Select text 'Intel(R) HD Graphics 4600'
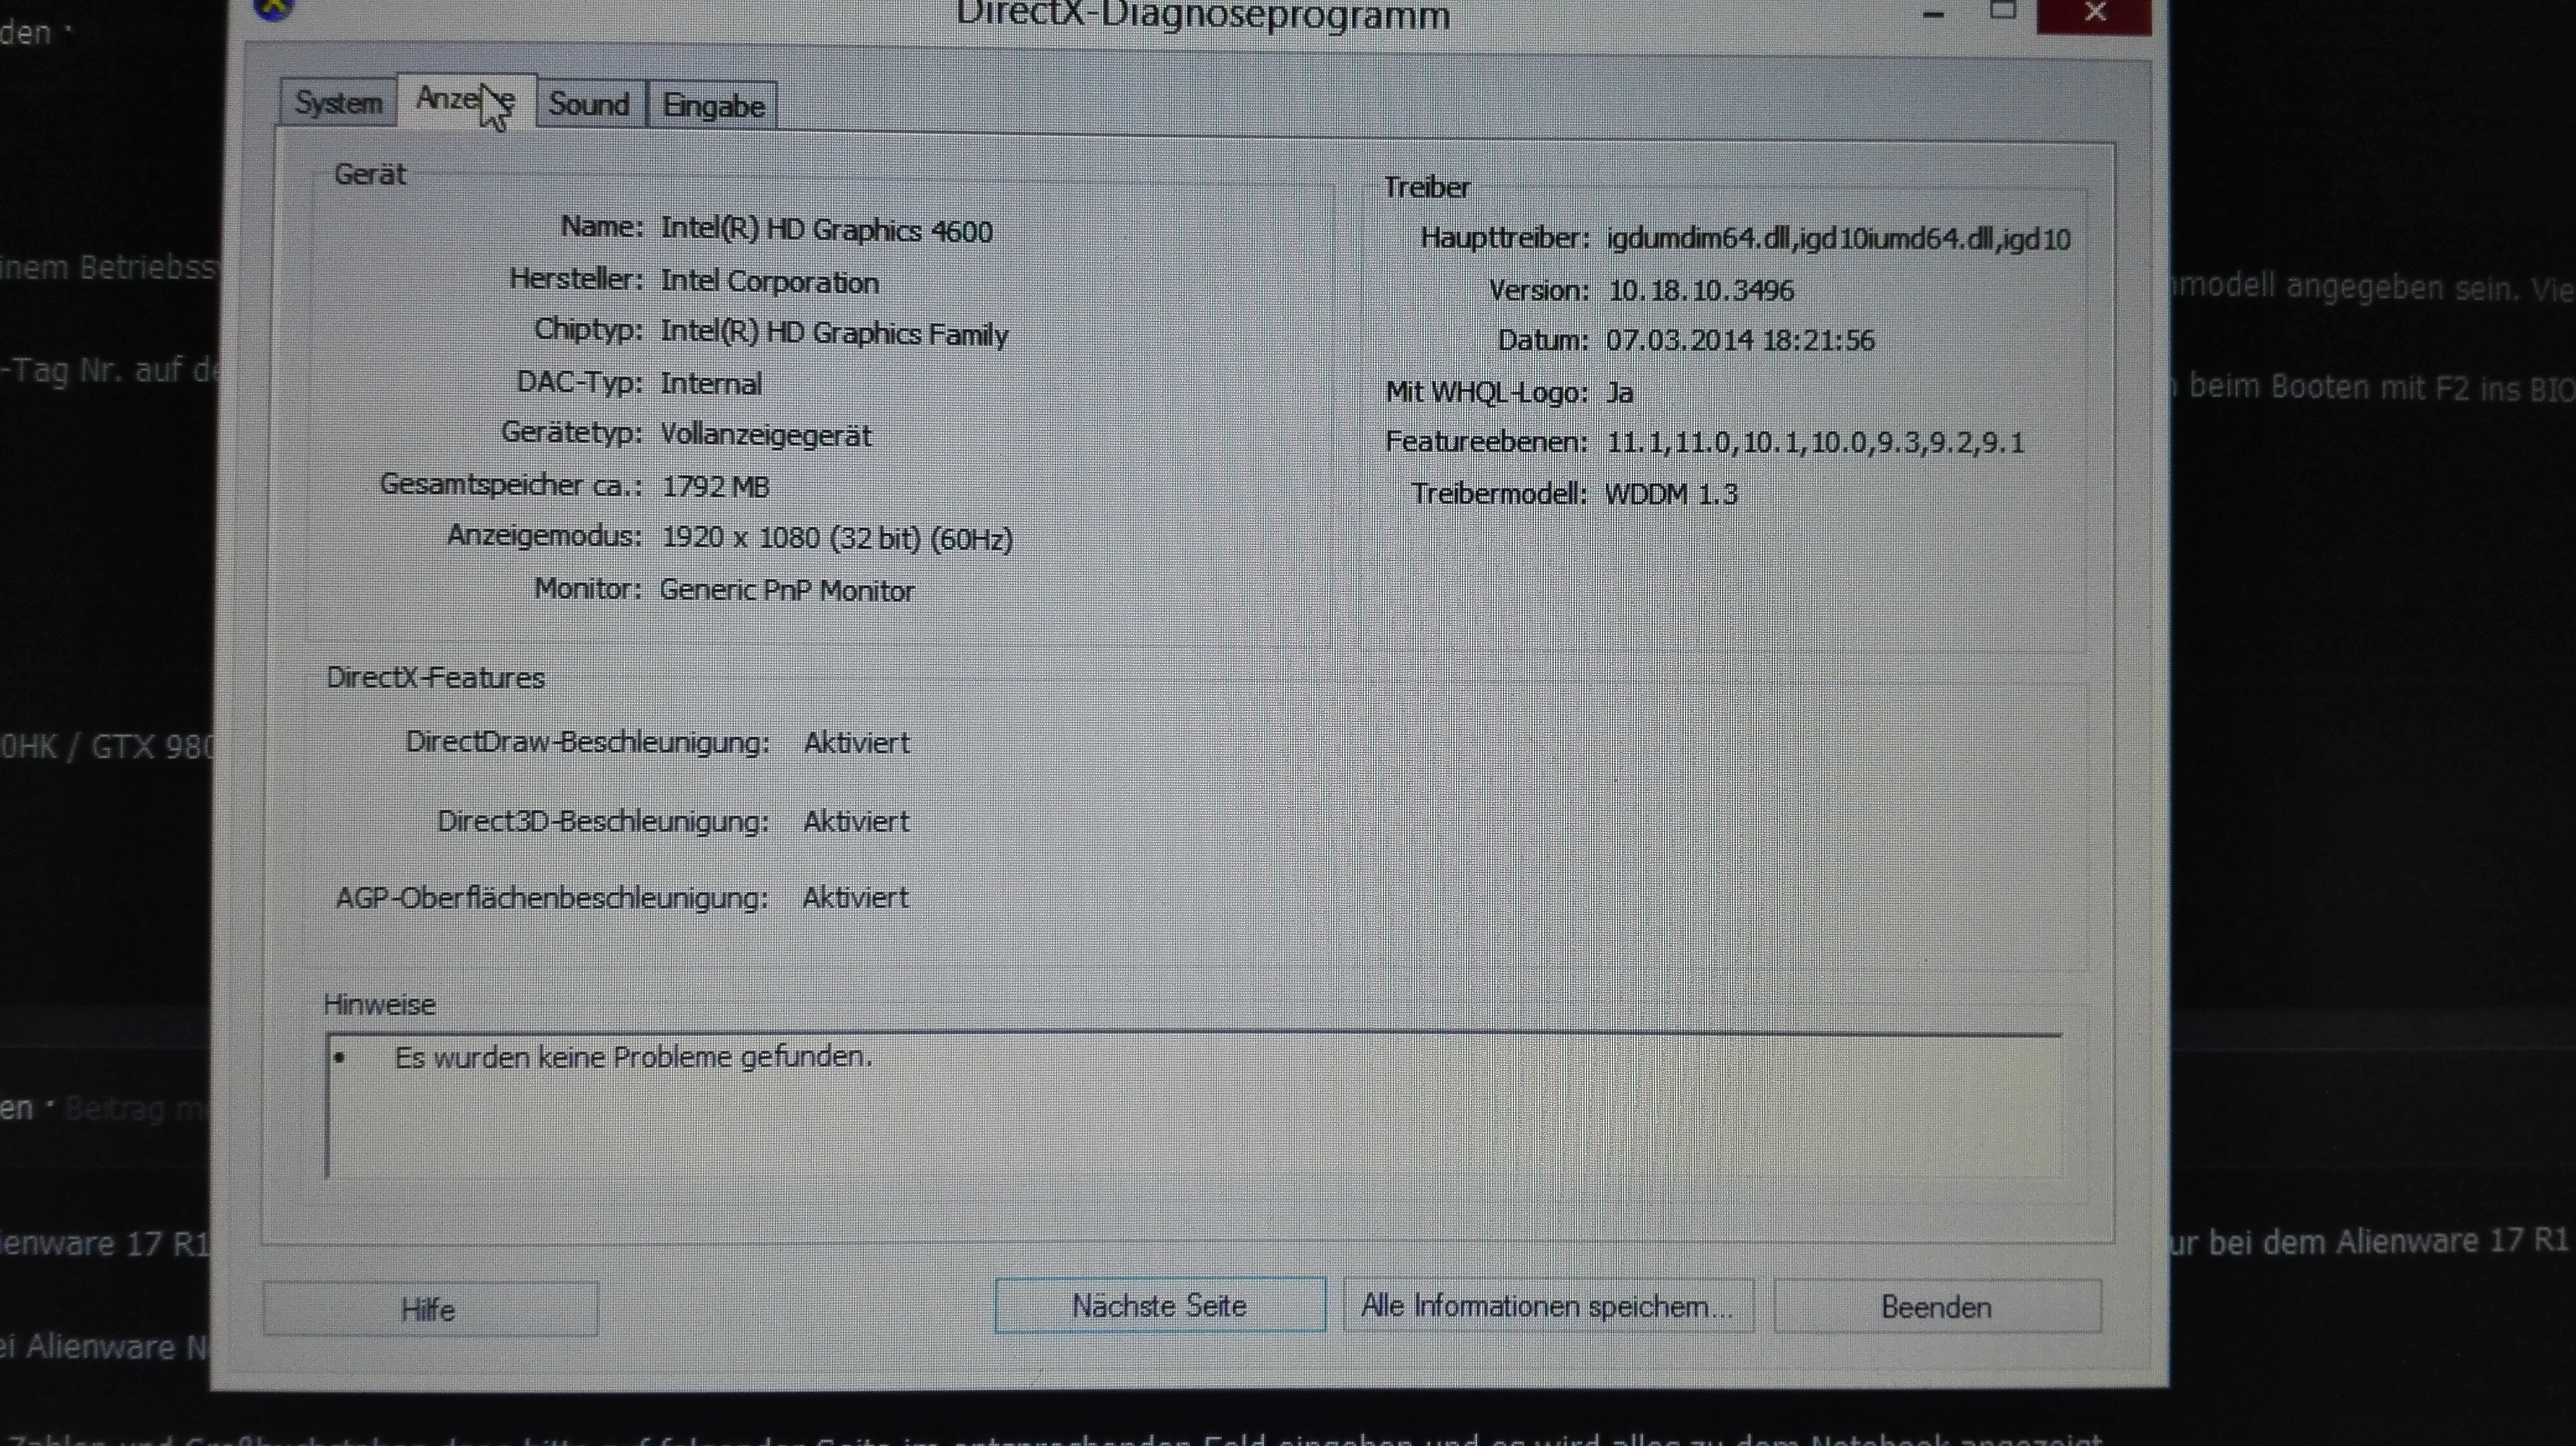2576x1446 pixels. pos(826,230)
